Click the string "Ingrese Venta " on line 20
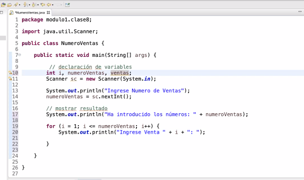This screenshot has height=180, width=304. (141, 132)
